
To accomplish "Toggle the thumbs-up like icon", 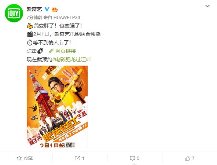I will coord(188,158).
